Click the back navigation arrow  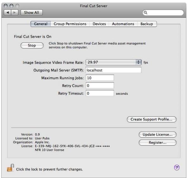[8, 12]
